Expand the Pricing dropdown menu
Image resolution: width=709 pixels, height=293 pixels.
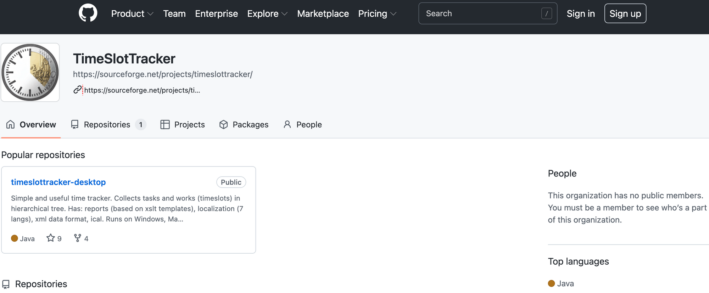point(377,13)
